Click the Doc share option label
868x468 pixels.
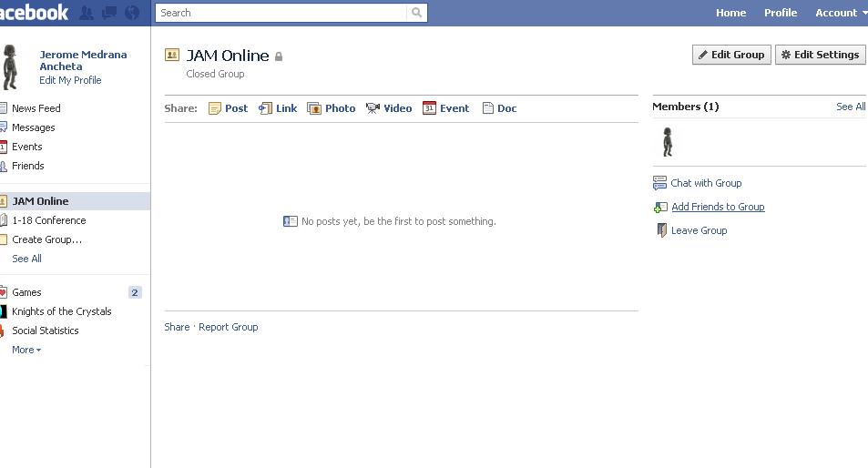coord(506,108)
